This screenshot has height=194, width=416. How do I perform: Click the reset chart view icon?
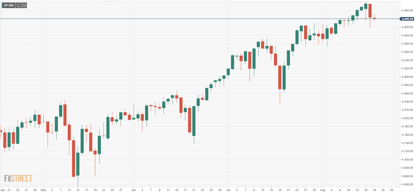24,5
